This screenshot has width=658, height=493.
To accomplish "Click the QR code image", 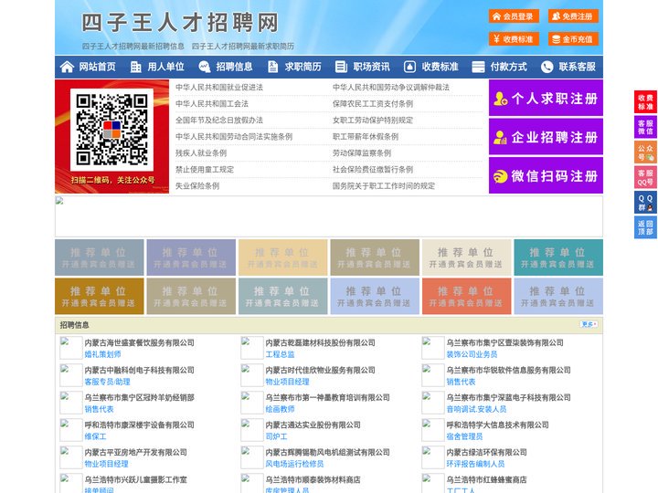I will (111, 130).
